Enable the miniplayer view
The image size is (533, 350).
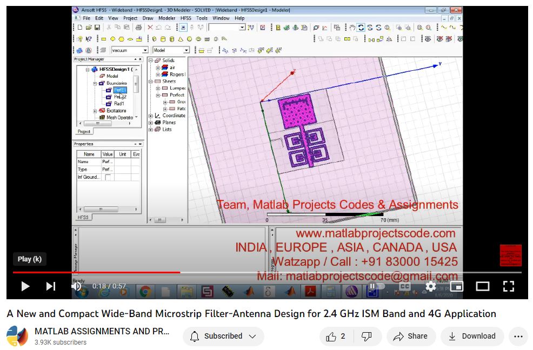pos(457,286)
